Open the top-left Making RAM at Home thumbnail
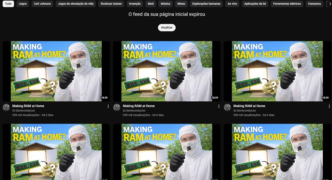Viewport: 332px width, 180px height. pos(56,71)
